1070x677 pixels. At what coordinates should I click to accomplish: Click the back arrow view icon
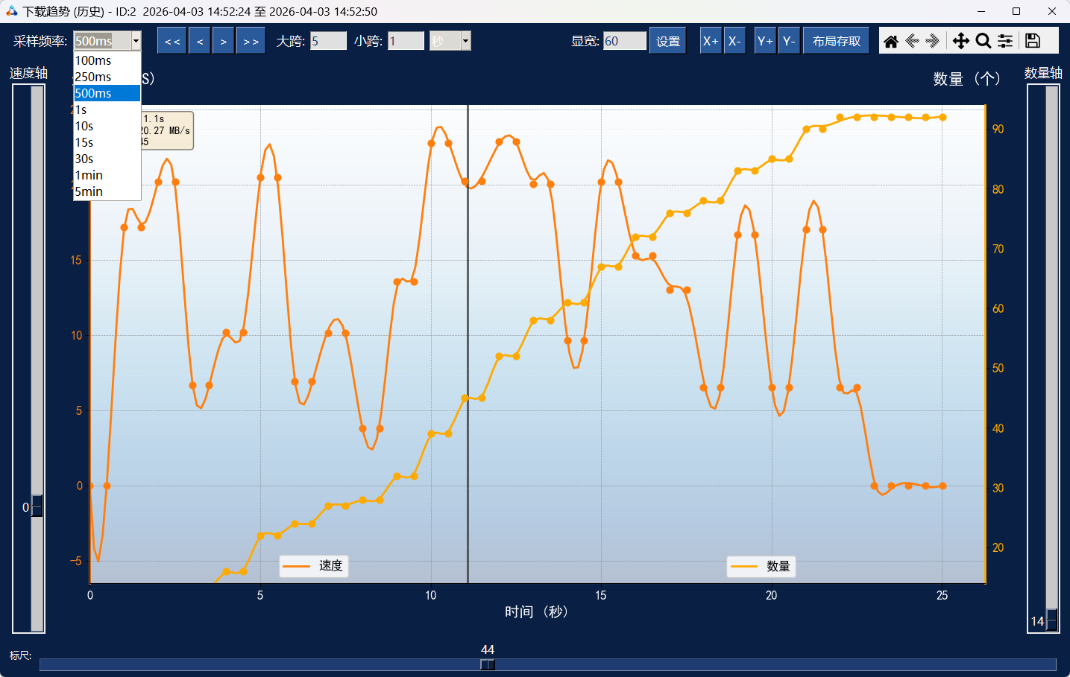[x=912, y=41]
